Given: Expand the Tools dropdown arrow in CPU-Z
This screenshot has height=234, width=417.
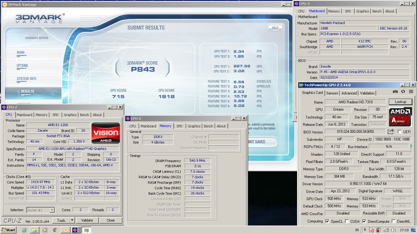Looking at the screenshot, I should coord(72,220).
